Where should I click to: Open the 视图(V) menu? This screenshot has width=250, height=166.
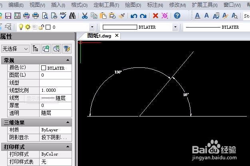tap(37, 5)
